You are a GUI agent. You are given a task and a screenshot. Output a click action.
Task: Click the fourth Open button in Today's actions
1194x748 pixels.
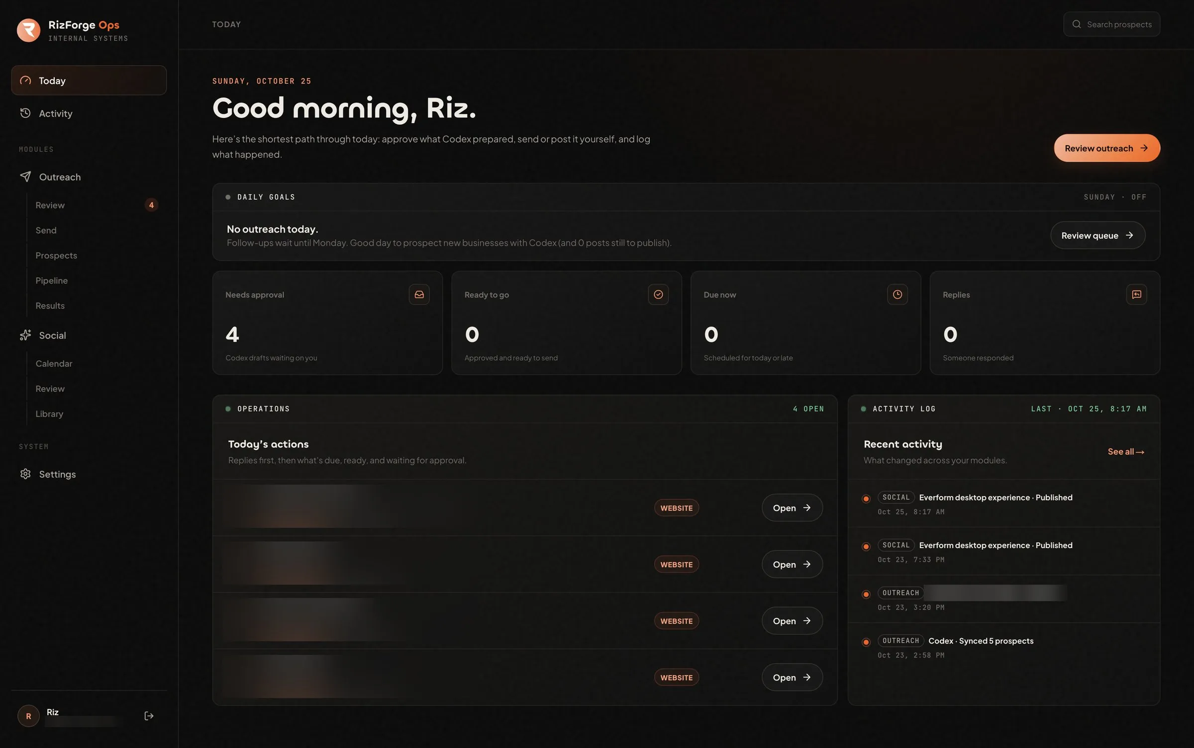click(792, 678)
